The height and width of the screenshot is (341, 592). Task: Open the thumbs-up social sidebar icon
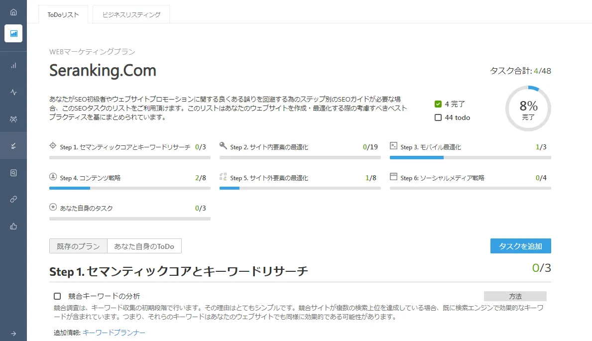[13, 227]
